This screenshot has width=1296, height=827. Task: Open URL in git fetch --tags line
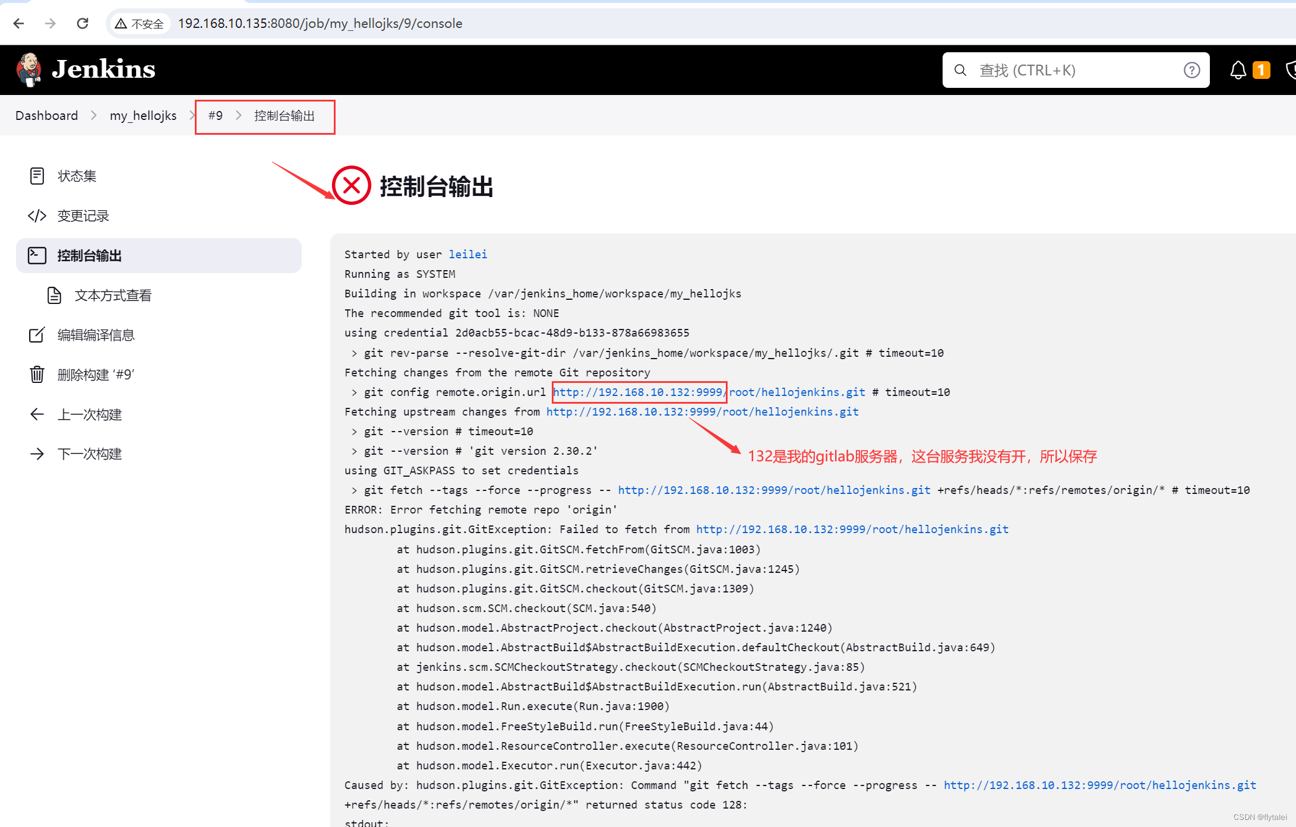[x=775, y=490]
